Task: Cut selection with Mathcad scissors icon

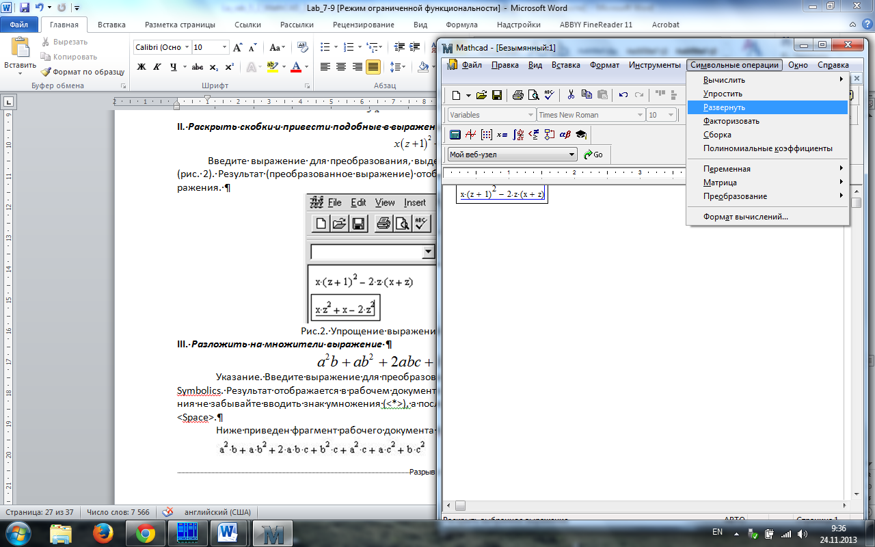Action: coord(571,95)
